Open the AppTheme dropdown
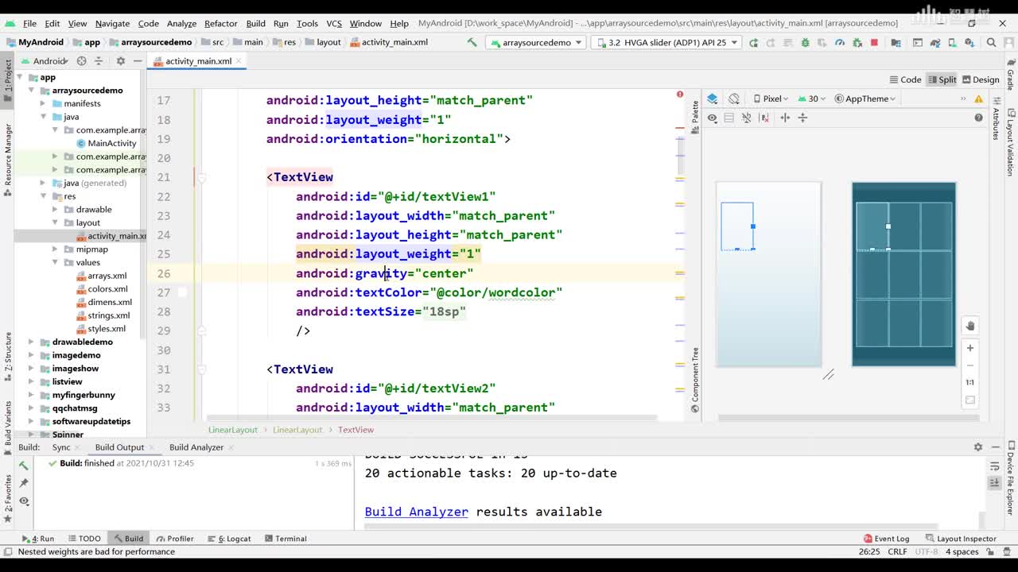The height and width of the screenshot is (572, 1018). (865, 99)
